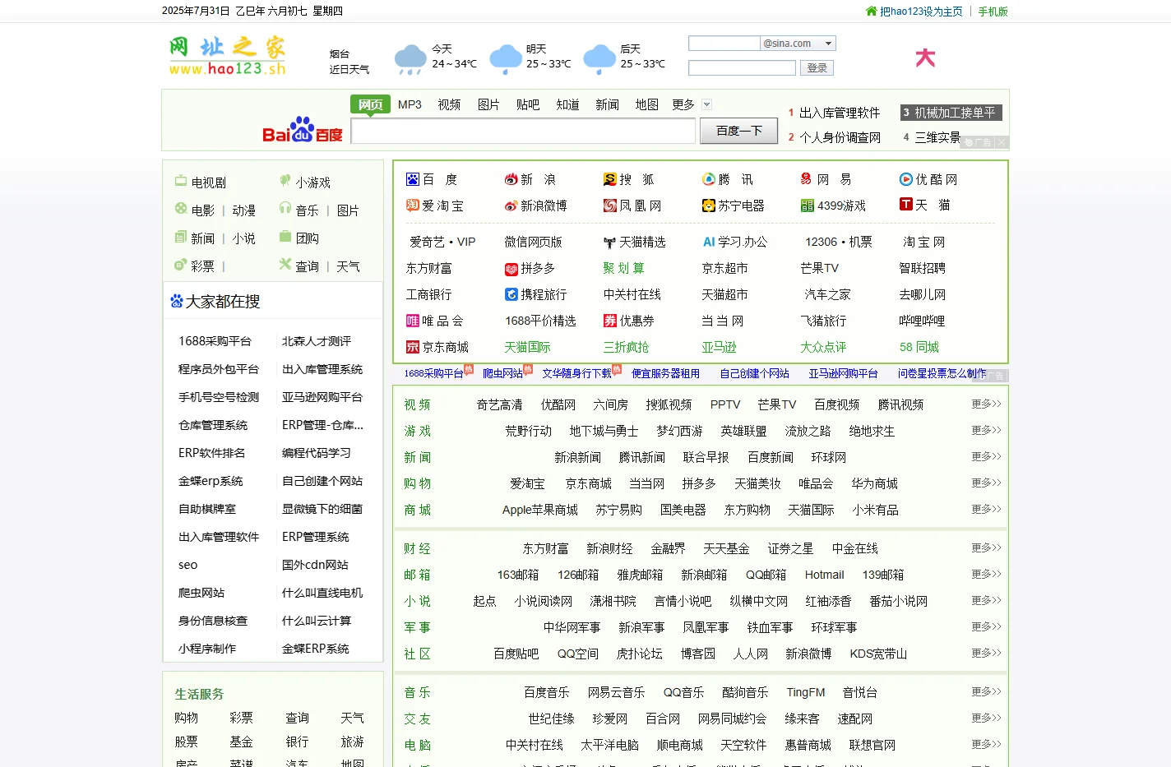The width and height of the screenshot is (1171, 767).
Task: Open the 优酷网 site icon link
Action: point(906,179)
